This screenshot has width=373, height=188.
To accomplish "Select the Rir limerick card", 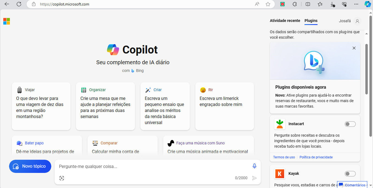I will [x=225, y=106].
